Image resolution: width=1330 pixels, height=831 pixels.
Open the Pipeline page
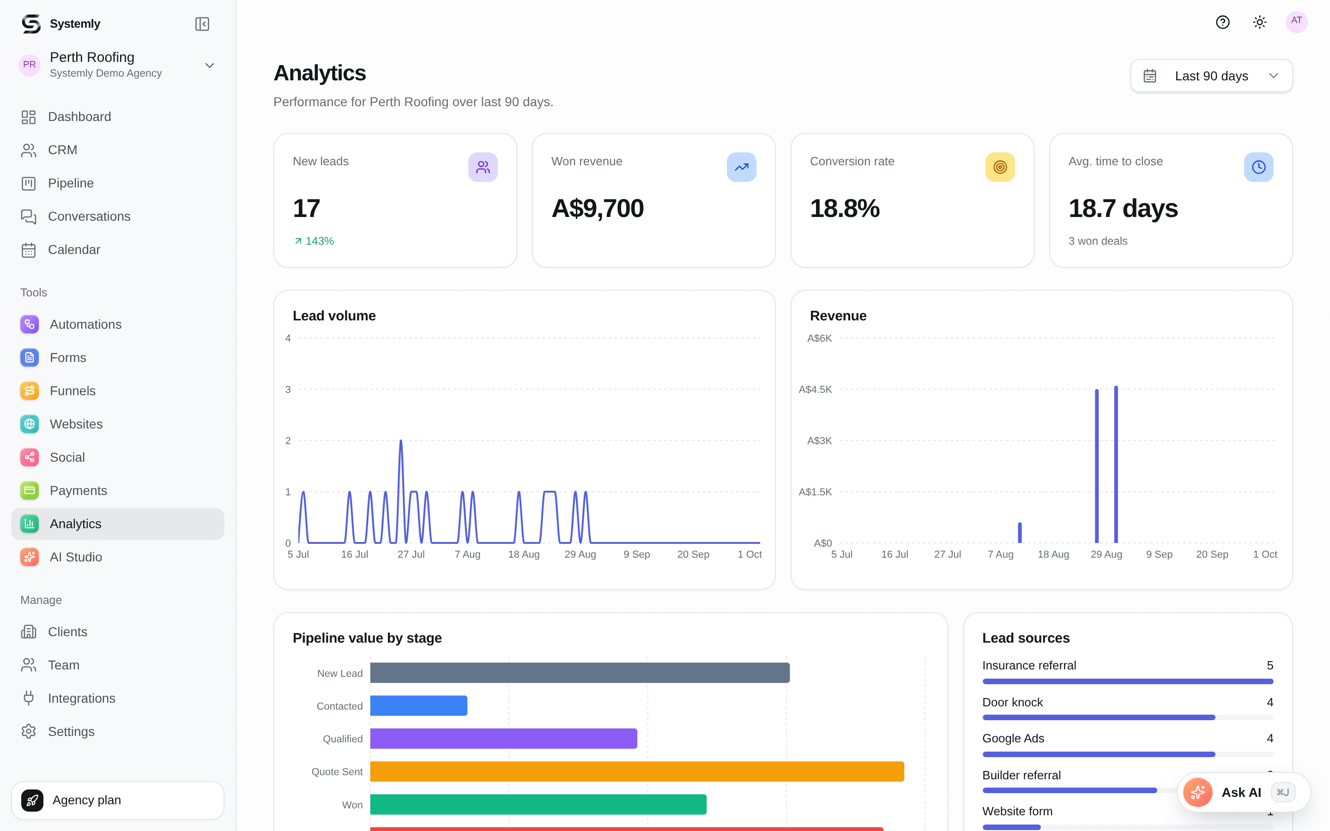tap(118, 183)
